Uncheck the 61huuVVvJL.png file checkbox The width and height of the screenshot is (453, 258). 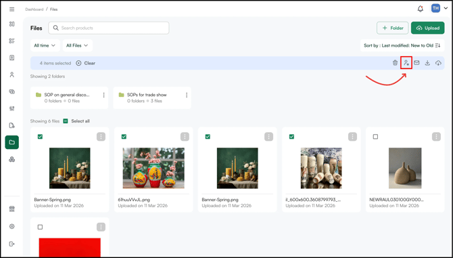tap(124, 137)
